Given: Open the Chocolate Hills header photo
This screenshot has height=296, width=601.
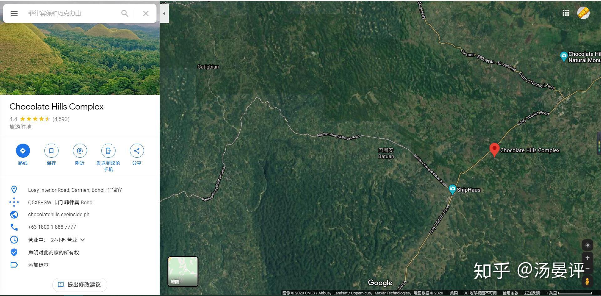Looking at the screenshot, I should 80,59.
